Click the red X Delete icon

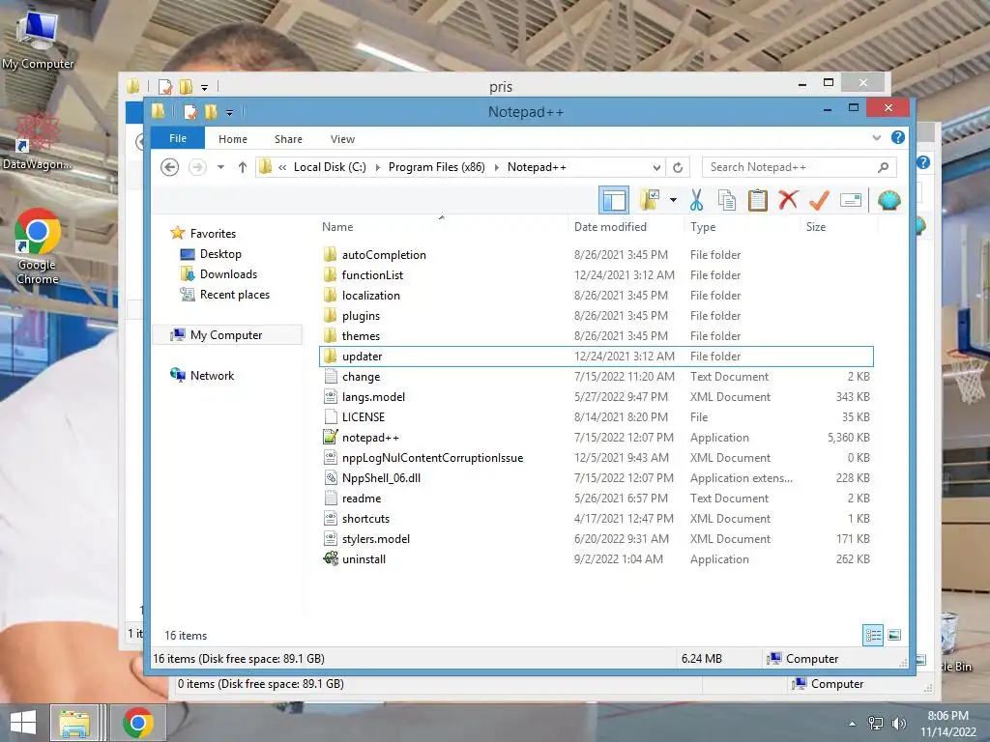click(x=788, y=201)
